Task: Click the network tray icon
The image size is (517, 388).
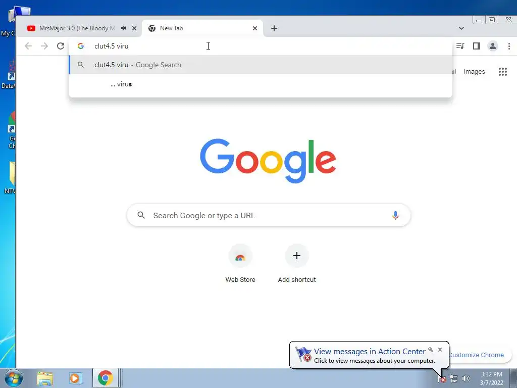Action: click(x=454, y=379)
